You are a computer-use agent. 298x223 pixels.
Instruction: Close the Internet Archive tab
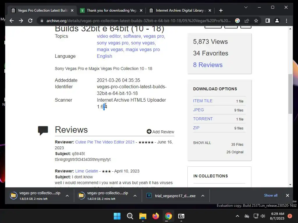click(210, 10)
